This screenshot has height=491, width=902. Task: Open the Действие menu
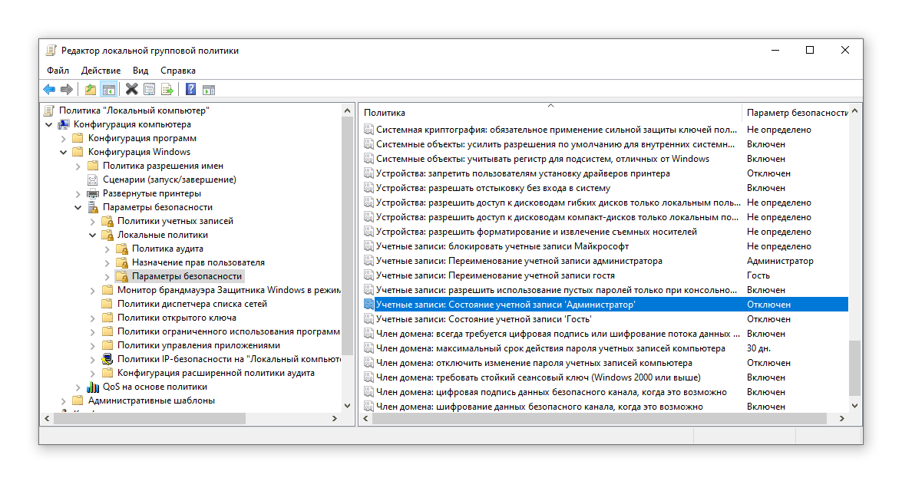(x=101, y=70)
